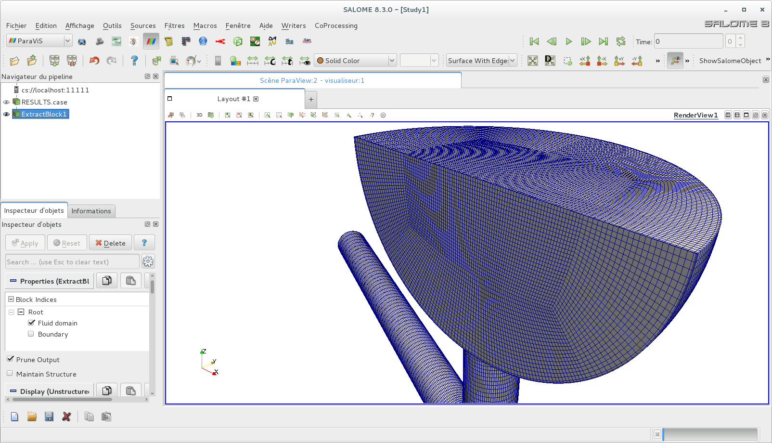The height and width of the screenshot is (443, 772).
Task: Open the Solid Color coloring dropdown
Action: pos(355,60)
